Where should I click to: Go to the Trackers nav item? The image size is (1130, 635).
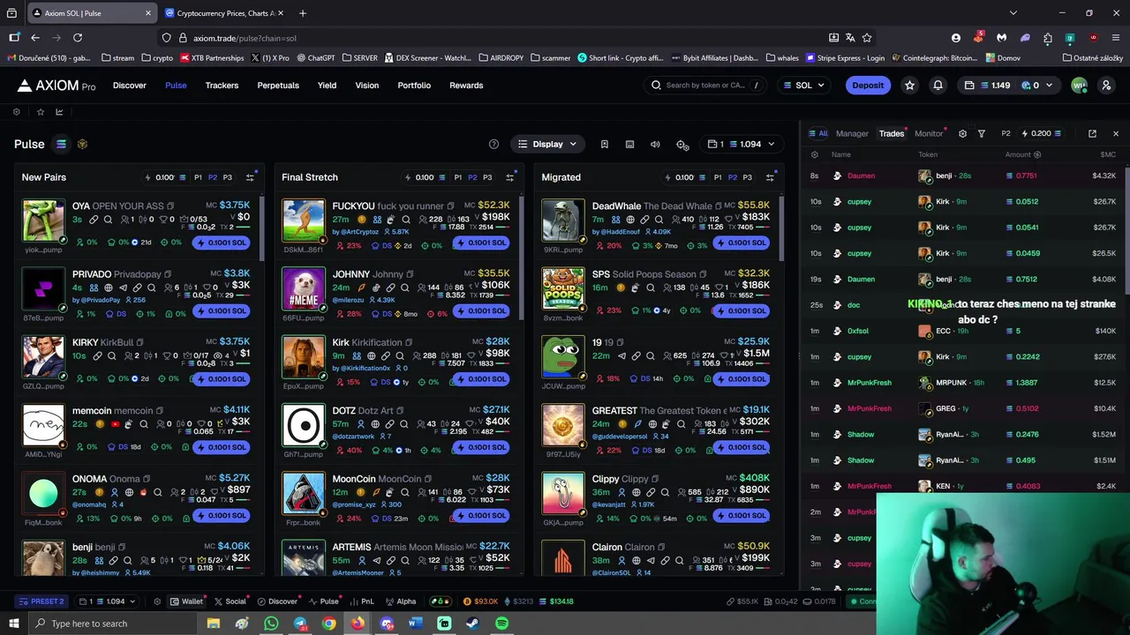222,86
